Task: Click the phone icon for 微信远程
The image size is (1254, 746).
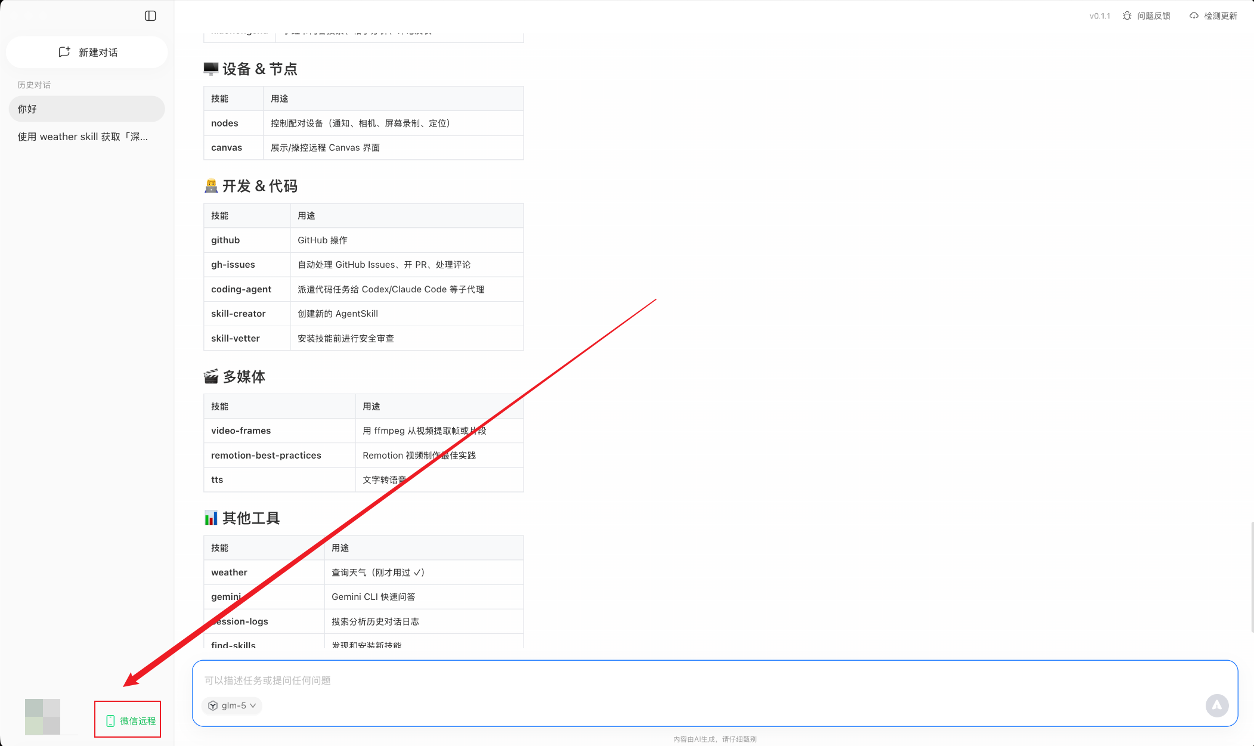Action: pos(110,721)
